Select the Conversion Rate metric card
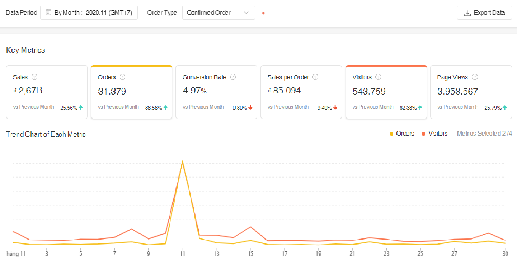The image size is (517, 266). tap(216, 92)
